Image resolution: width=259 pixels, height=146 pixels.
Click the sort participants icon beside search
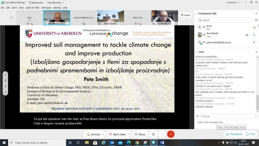pos(256,20)
